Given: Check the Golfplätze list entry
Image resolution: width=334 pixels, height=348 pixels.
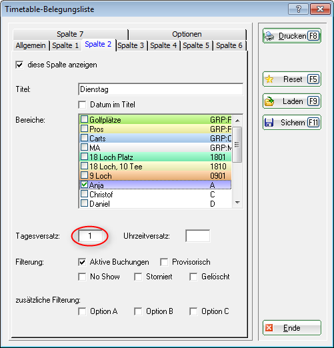Looking at the screenshot, I should [x=84, y=119].
